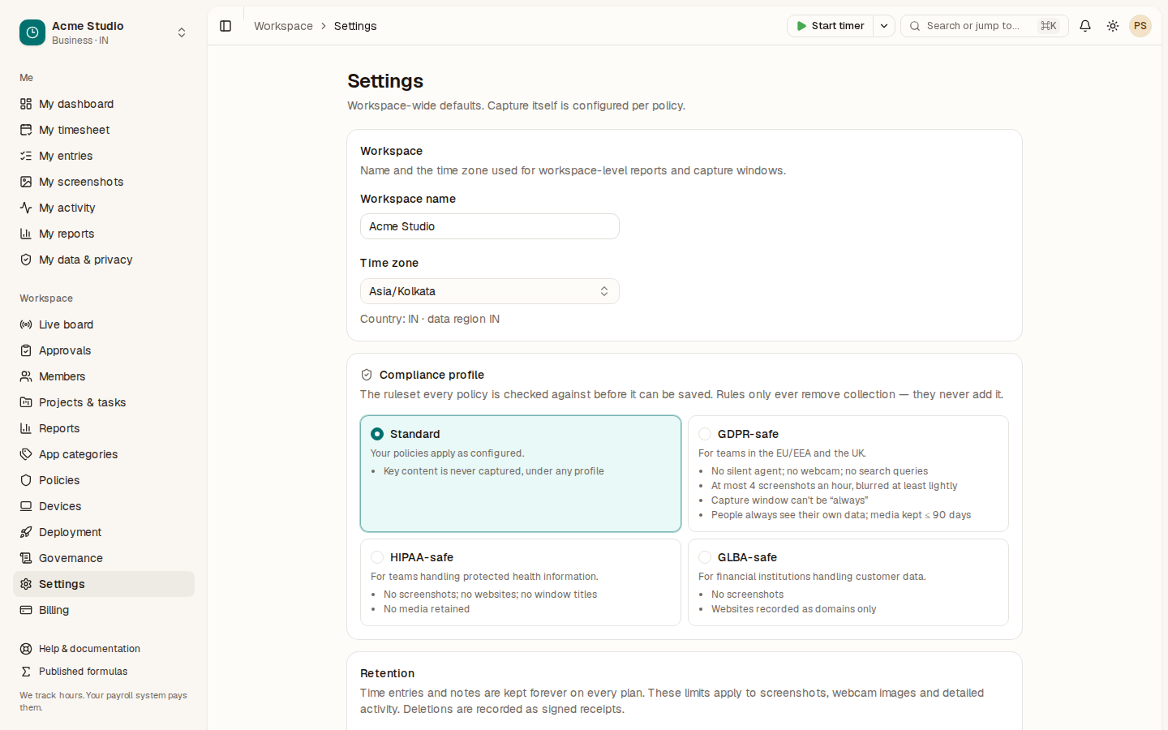Focus the Search or jump to box

[985, 26]
